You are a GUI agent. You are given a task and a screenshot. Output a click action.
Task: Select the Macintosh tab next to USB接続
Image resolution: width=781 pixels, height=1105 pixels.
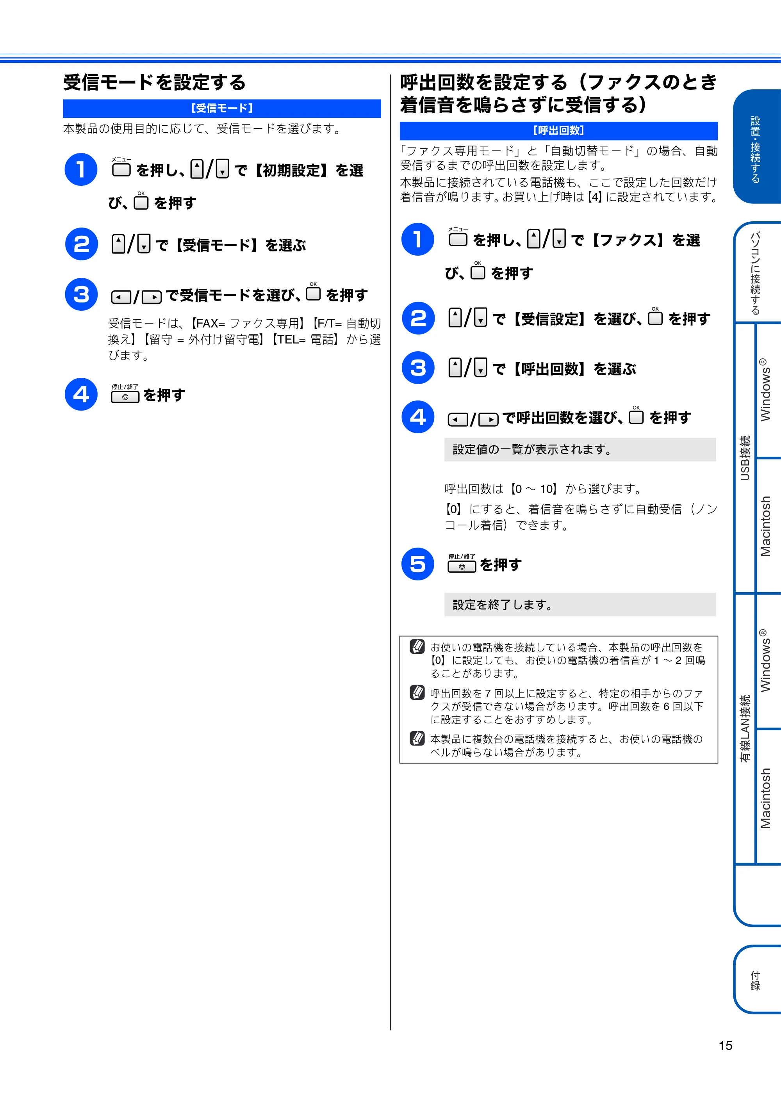(769, 525)
